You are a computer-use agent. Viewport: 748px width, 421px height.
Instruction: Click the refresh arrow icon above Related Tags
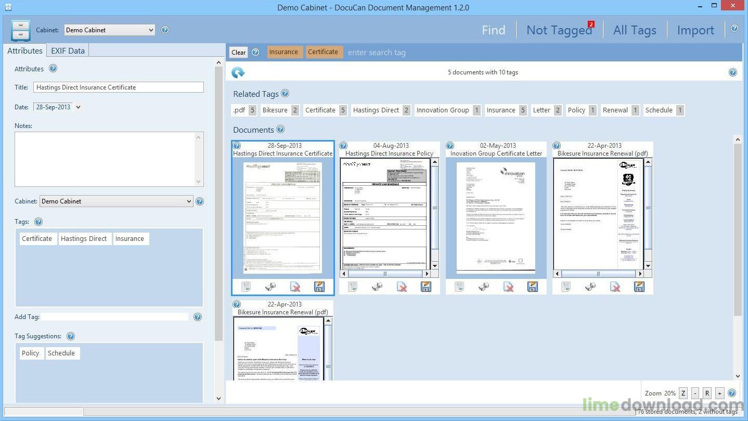(x=238, y=73)
